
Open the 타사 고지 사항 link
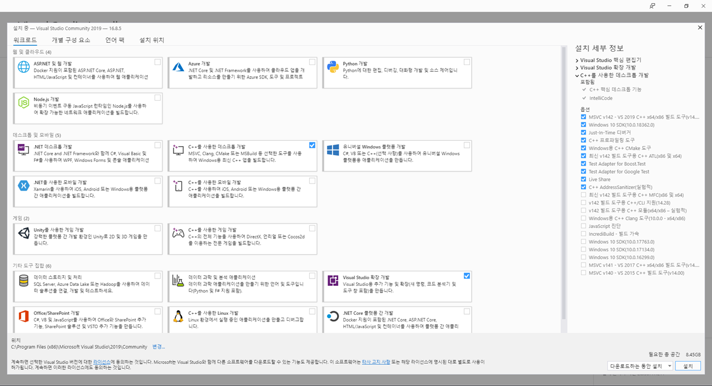click(376, 362)
